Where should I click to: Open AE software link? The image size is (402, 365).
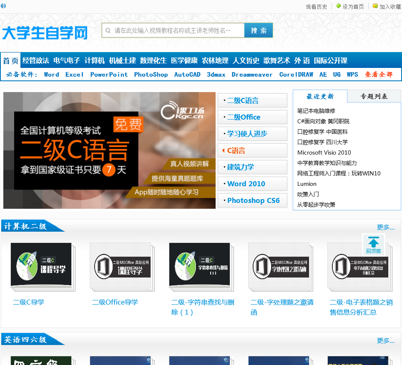tap(323, 75)
